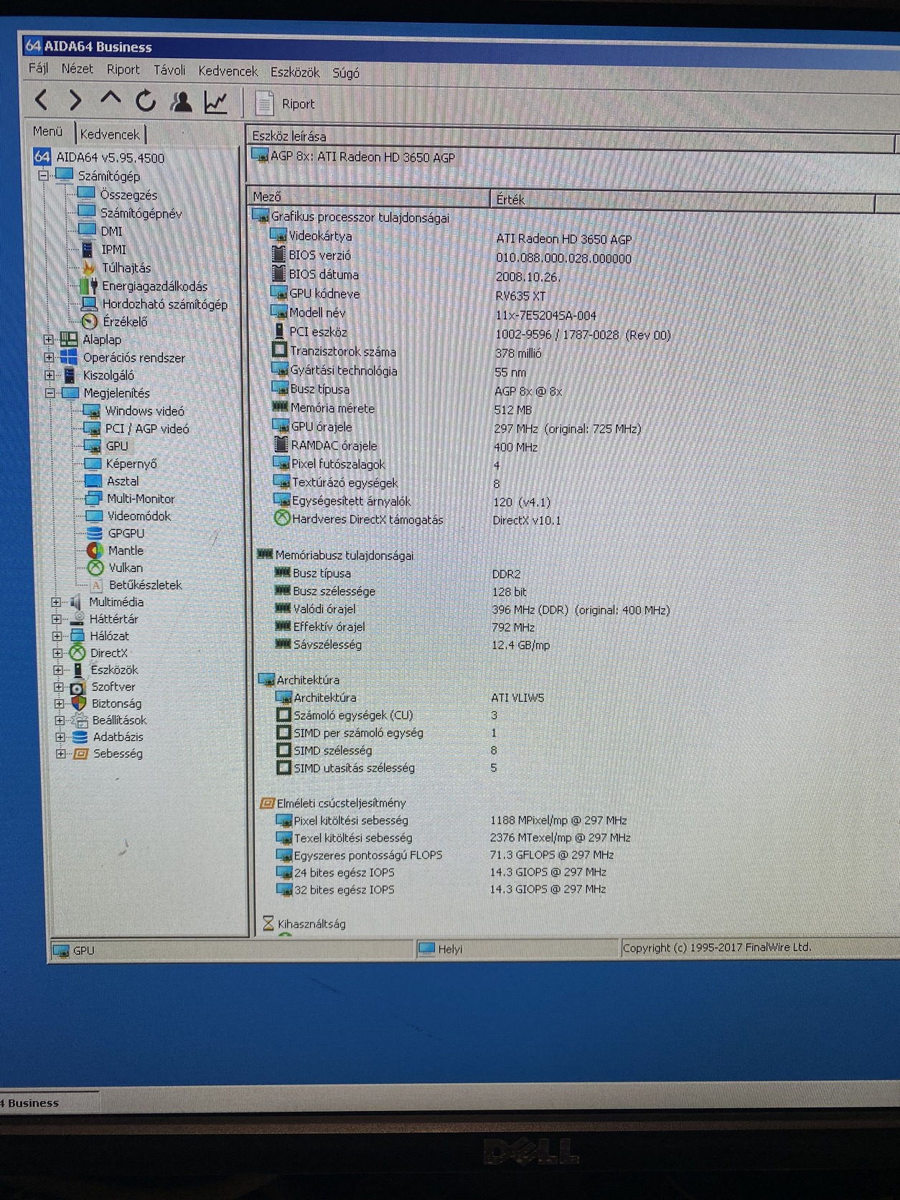Click the Riport toolbar button
This screenshot has height=1200, width=900.
coord(286,103)
